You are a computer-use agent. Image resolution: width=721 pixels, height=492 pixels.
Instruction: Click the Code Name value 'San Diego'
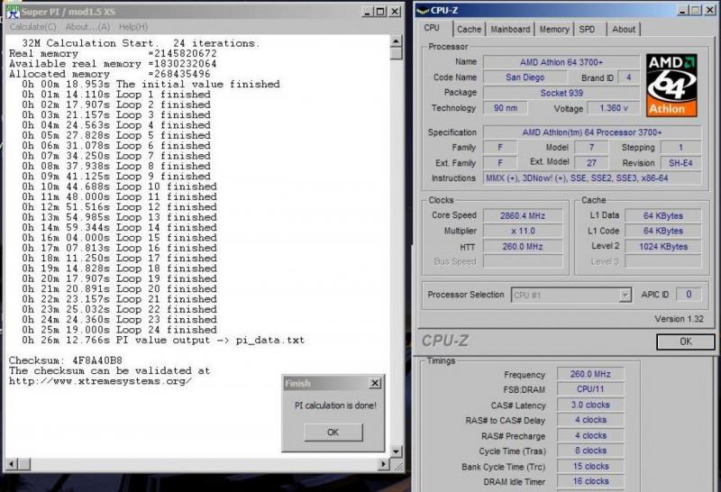pyautogui.click(x=525, y=77)
